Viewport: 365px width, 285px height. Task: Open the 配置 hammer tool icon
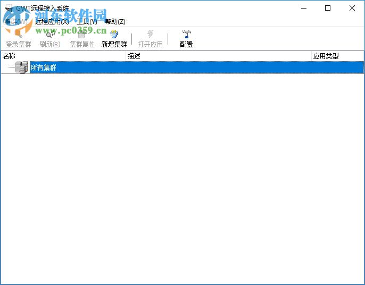click(x=186, y=34)
